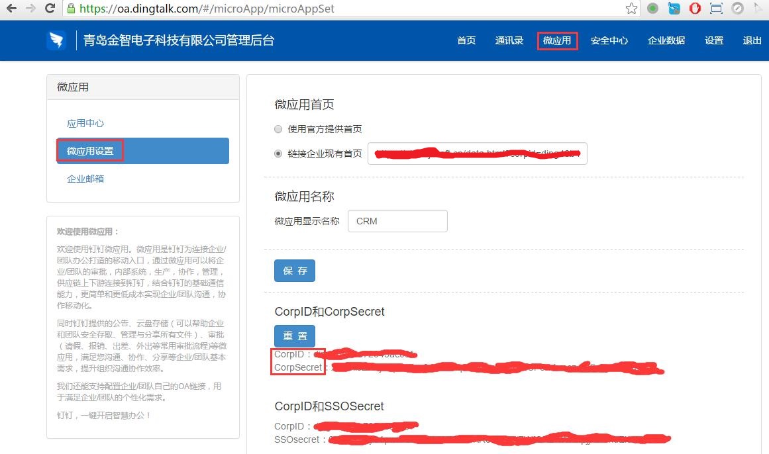
Task: Go to 微应用 in the top navigation
Action: tap(557, 40)
